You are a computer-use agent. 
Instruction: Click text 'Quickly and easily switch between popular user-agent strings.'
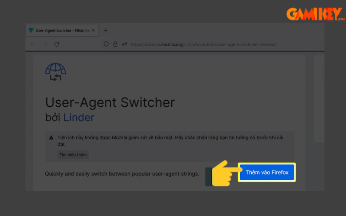[x=122, y=174]
